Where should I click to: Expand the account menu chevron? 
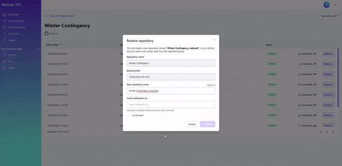335,5
